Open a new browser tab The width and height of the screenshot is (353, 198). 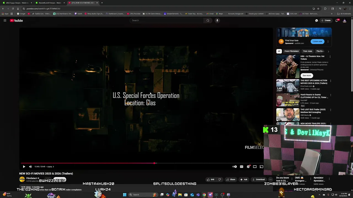102,3
